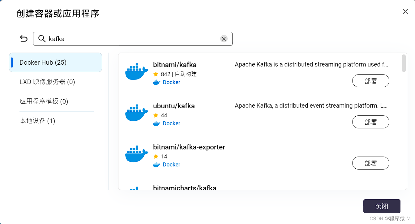The height and width of the screenshot is (224, 415).
Task: Click description 'Apache Kafka, a distributed event streaming'
Action: point(311,106)
